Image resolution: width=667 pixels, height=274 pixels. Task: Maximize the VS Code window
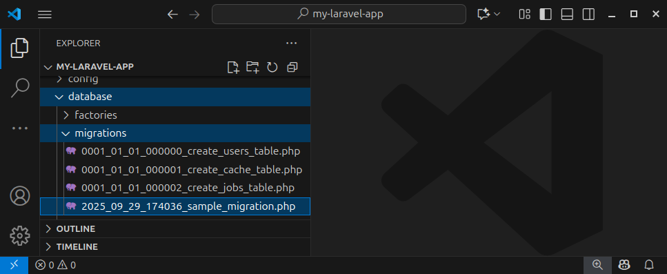coord(634,14)
